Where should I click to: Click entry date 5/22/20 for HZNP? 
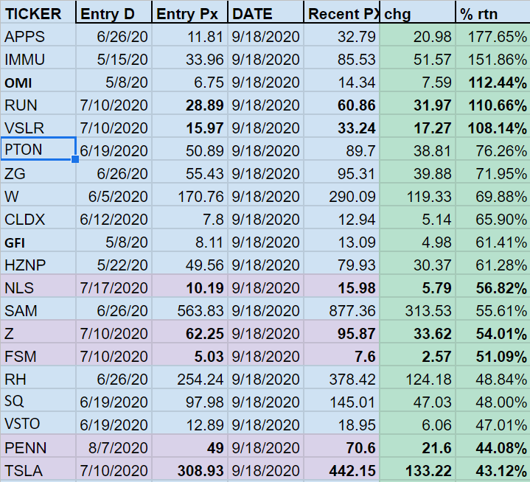(x=114, y=263)
